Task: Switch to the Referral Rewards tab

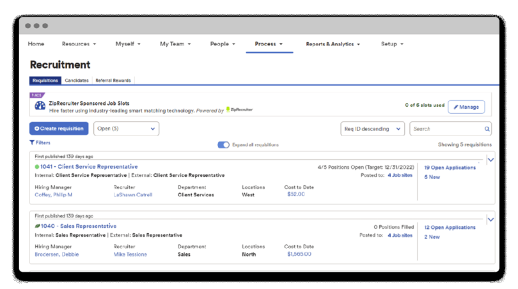Action: pyautogui.click(x=113, y=81)
